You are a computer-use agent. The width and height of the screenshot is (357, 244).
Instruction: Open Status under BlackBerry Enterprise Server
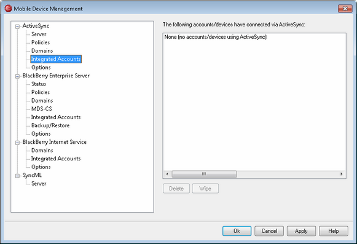pyautogui.click(x=39, y=84)
